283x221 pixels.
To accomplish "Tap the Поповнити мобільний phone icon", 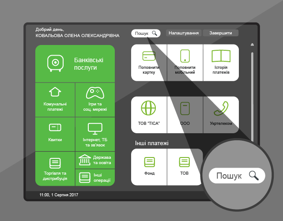I will [185, 56].
